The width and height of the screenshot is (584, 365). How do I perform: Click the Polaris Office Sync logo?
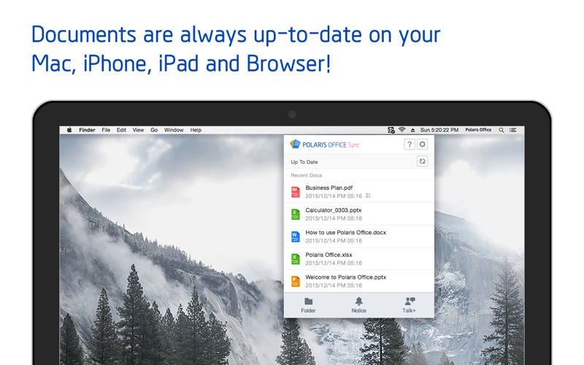pos(325,145)
